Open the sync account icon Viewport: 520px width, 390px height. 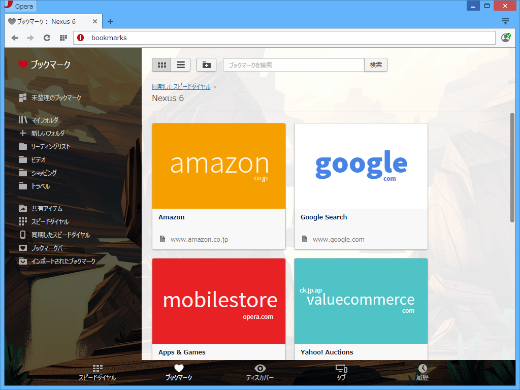click(506, 38)
